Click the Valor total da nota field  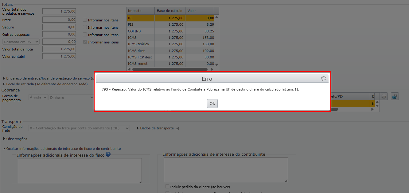59,49
